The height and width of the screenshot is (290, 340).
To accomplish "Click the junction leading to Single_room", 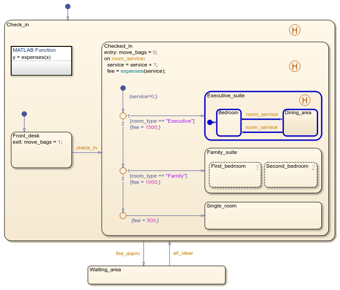I will click(x=123, y=215).
